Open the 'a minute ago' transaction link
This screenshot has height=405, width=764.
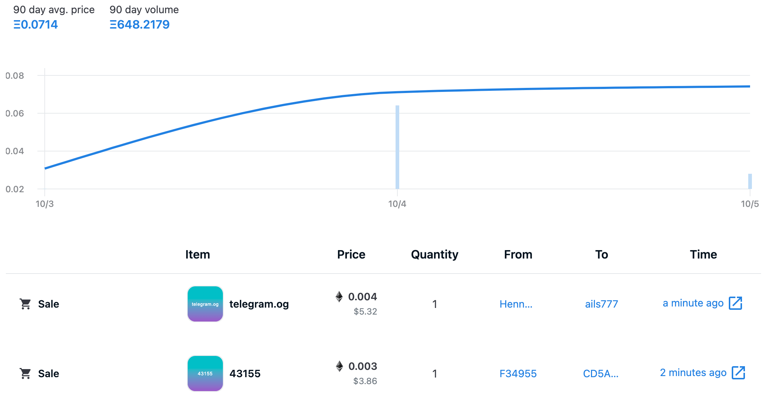click(x=693, y=303)
